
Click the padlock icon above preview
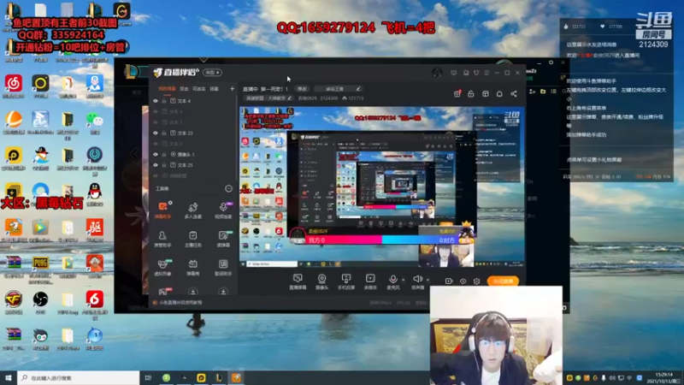[471, 94]
